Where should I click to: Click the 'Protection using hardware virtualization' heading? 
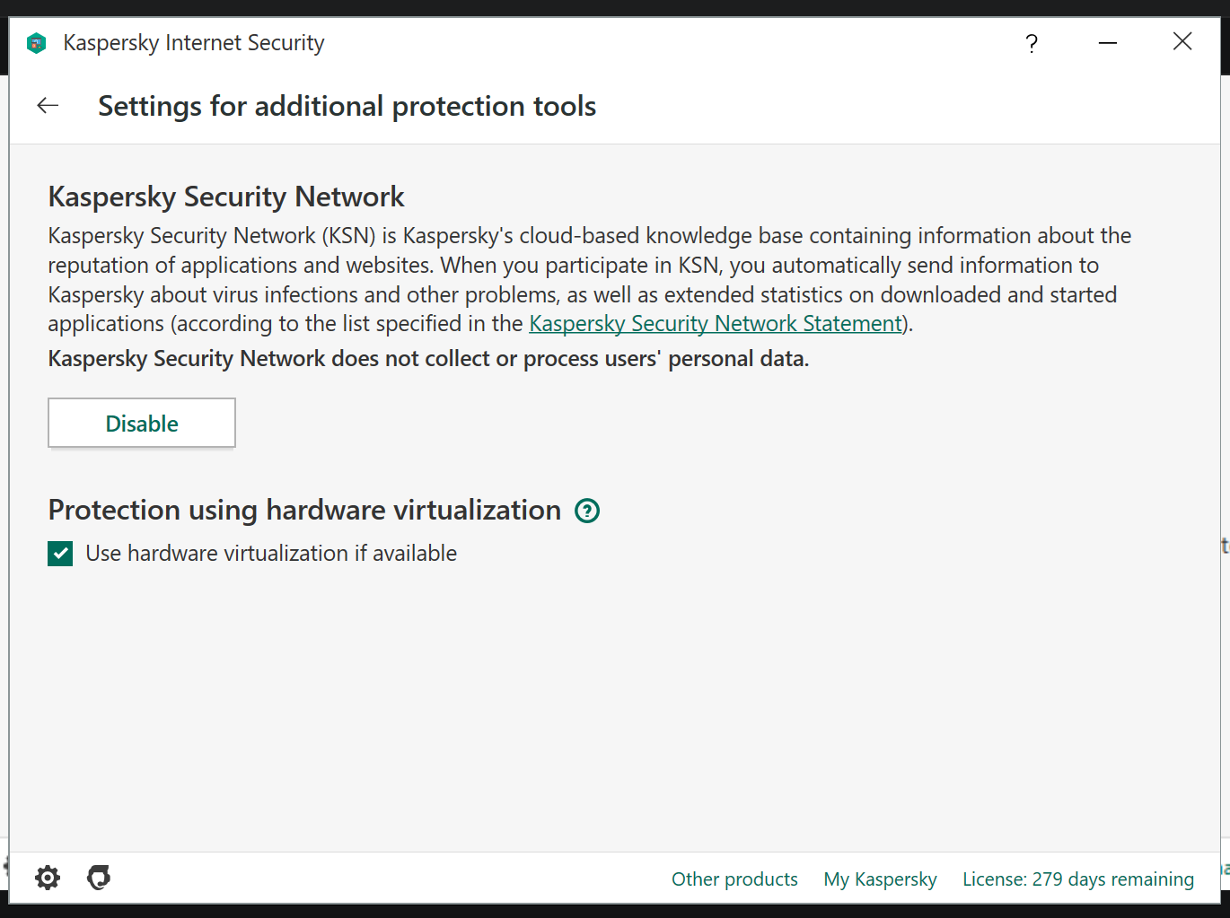click(304, 510)
